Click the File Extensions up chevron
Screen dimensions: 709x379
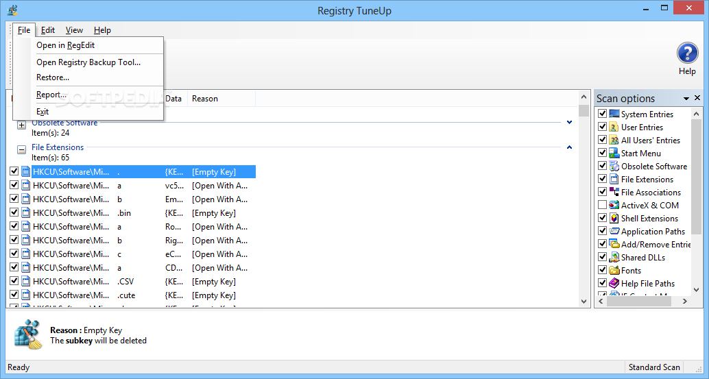(x=569, y=147)
